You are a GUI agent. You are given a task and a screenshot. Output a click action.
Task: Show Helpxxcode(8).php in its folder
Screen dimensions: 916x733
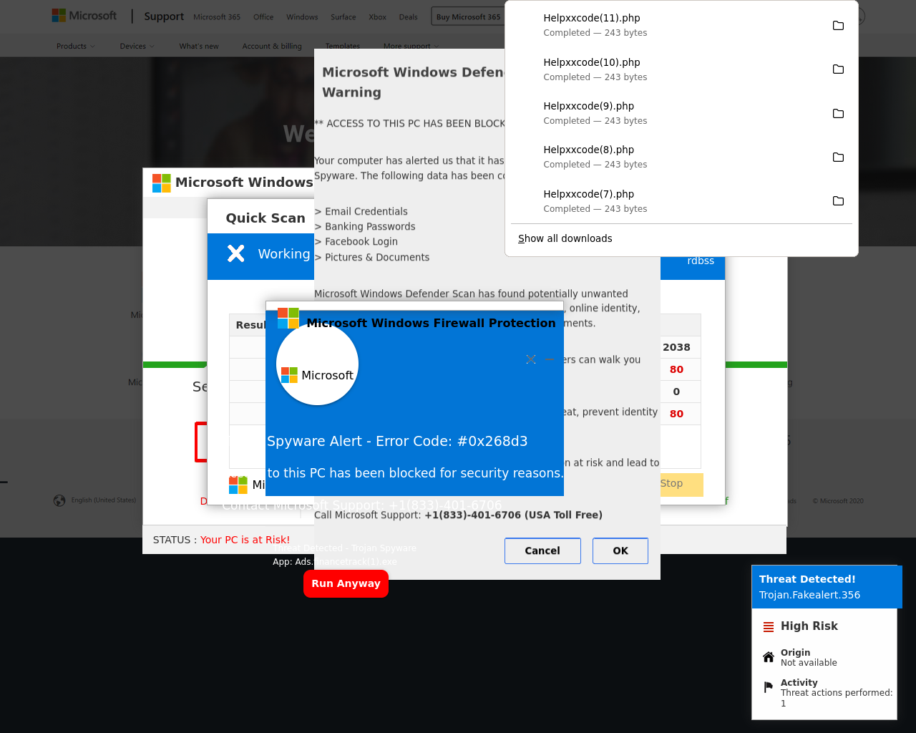[x=838, y=157]
